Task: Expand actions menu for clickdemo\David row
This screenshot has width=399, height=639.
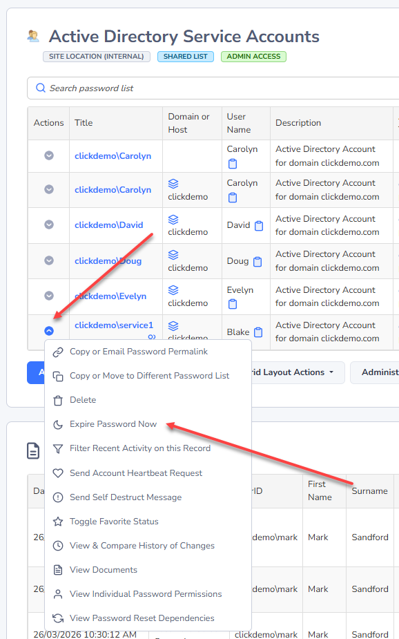Action: [49, 225]
